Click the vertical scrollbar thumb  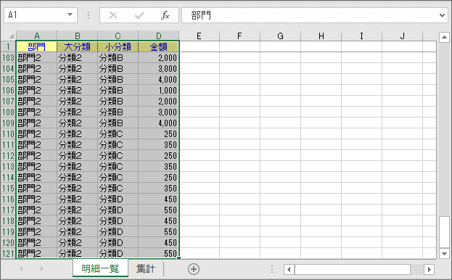444,232
